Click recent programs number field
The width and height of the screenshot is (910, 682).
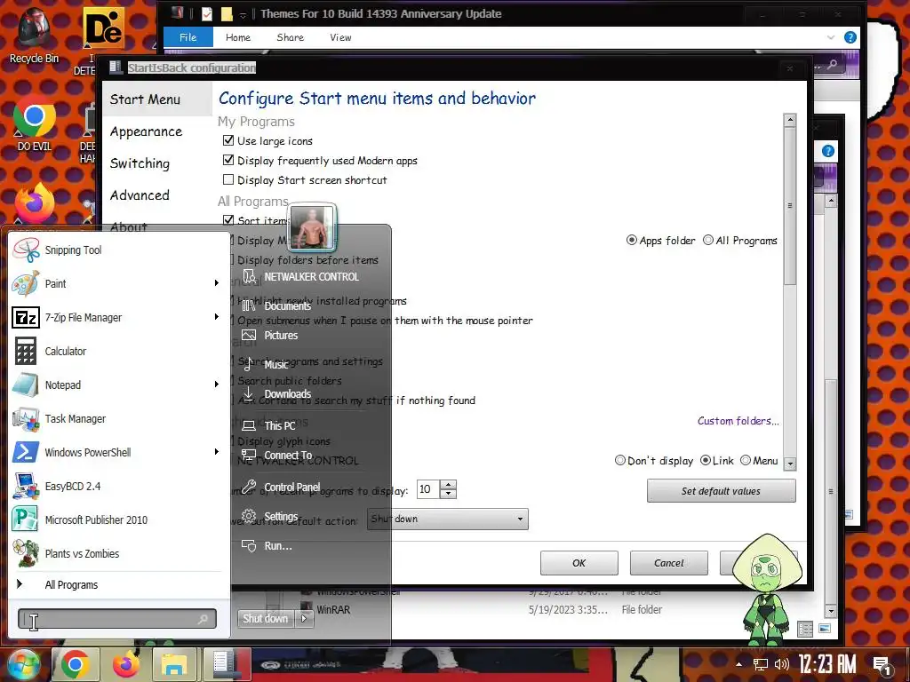(428, 489)
